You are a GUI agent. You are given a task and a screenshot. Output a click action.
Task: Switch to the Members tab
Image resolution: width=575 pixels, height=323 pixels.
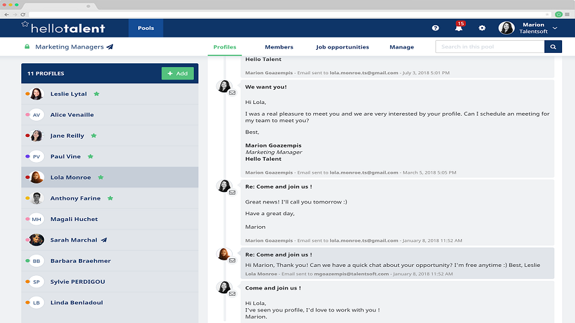coord(279,47)
